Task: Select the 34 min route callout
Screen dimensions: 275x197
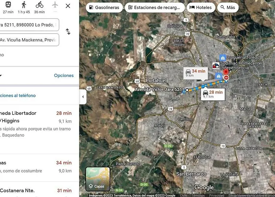Action: coord(196,73)
